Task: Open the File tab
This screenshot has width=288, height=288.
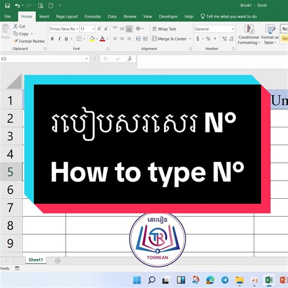Action: pos(8,17)
